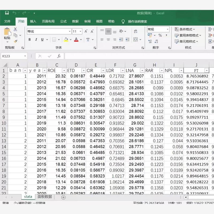Click the Bottom Align icon
This screenshot has width=214, height=214.
point(115,32)
